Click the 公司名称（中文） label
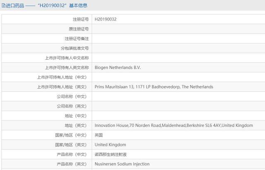 tap(72, 96)
